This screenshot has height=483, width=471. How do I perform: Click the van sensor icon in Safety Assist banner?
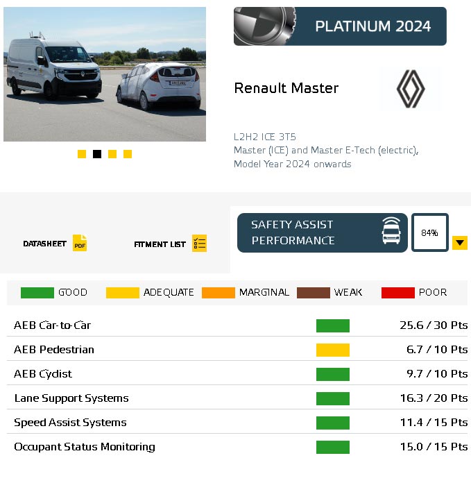[x=391, y=230]
